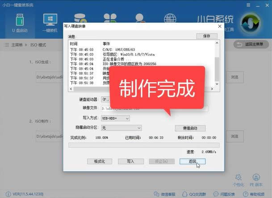Click the 返回 button in the dialog
272x198 pixels.
tap(192, 161)
